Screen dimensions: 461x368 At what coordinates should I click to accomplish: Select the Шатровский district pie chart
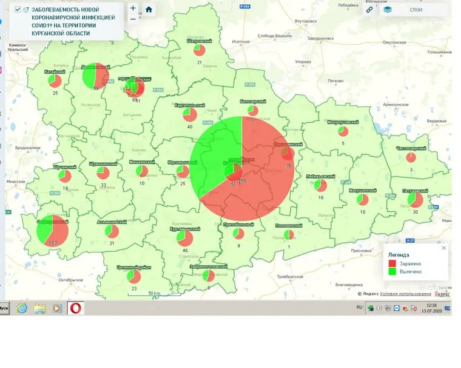click(200, 50)
